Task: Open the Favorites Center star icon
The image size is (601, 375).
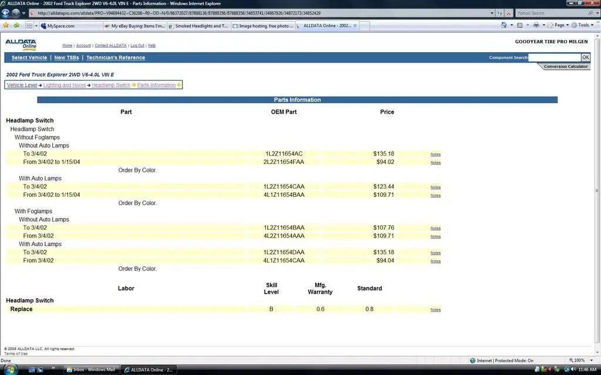Action: [x=6, y=26]
